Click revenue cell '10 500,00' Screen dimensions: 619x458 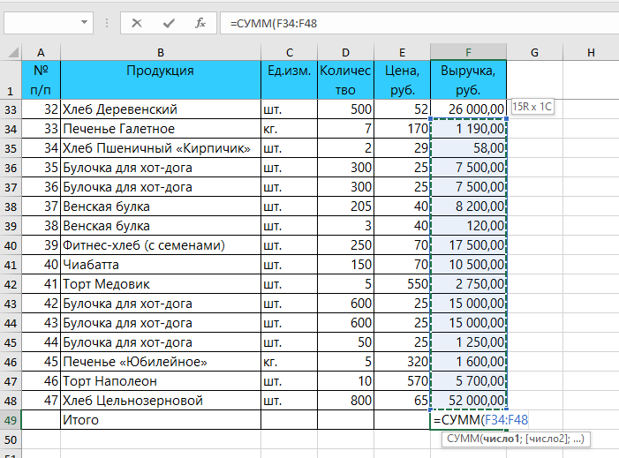coord(468,265)
